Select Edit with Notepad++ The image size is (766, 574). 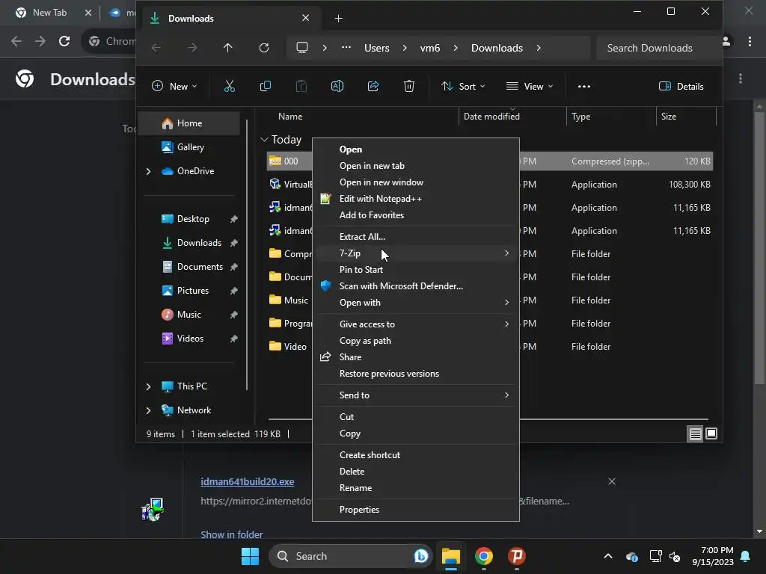pyautogui.click(x=415, y=198)
